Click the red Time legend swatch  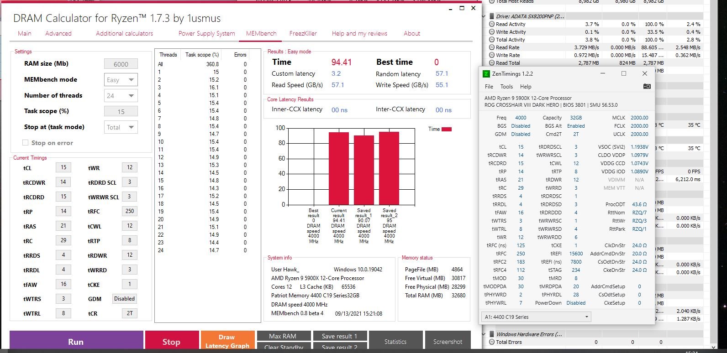pos(447,129)
